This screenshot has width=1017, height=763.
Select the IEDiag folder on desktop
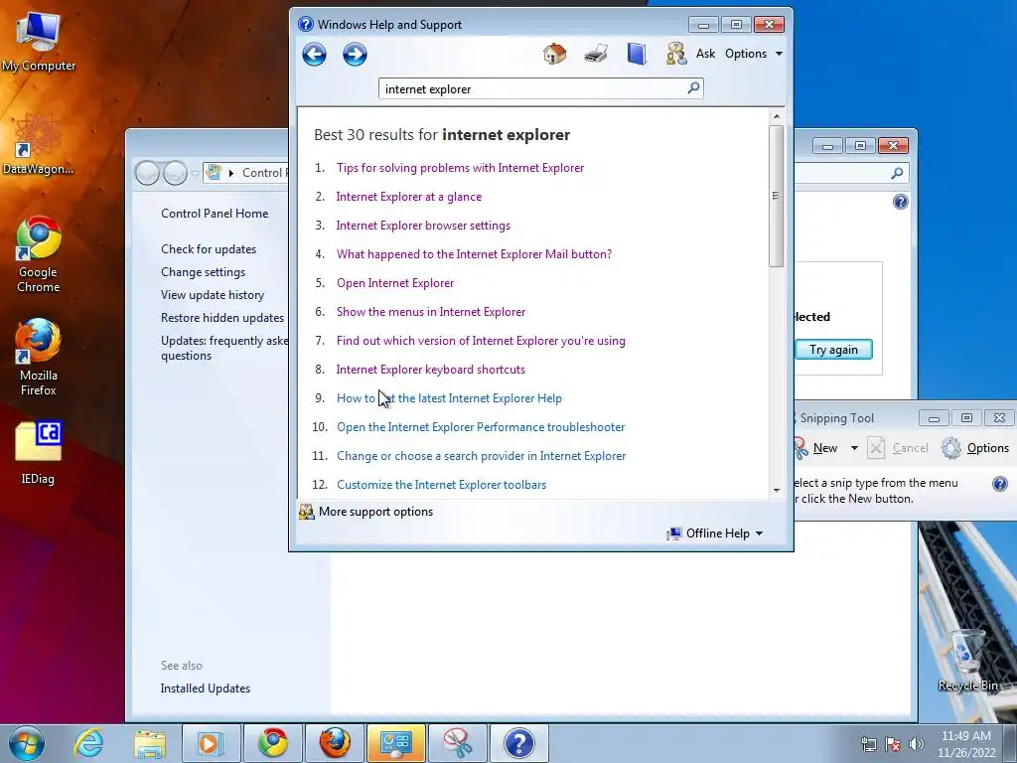pos(38,453)
